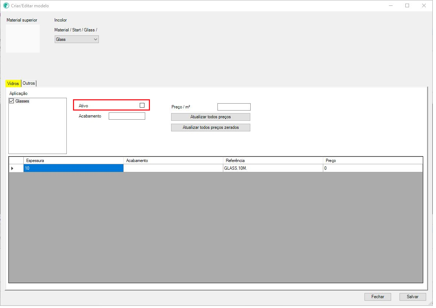The height and width of the screenshot is (308, 436).
Task: Uncheck the Glasses application checkbox
Action: 11,101
